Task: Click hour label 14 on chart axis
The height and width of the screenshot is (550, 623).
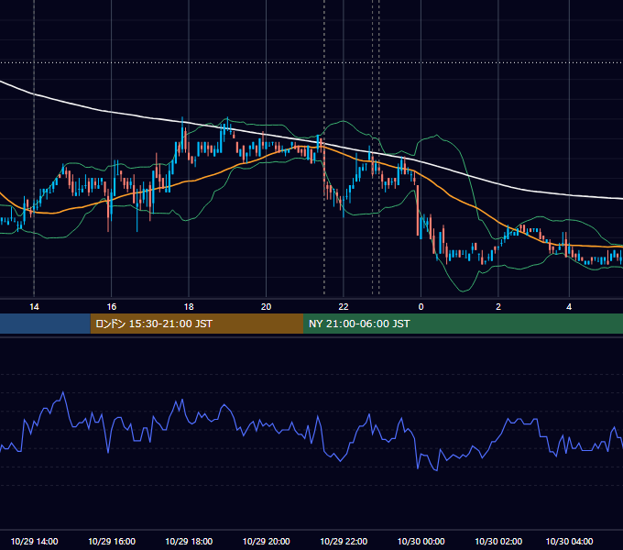Action: 34,307
